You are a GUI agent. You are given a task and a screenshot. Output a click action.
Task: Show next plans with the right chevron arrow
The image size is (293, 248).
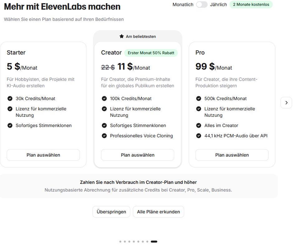point(286,103)
